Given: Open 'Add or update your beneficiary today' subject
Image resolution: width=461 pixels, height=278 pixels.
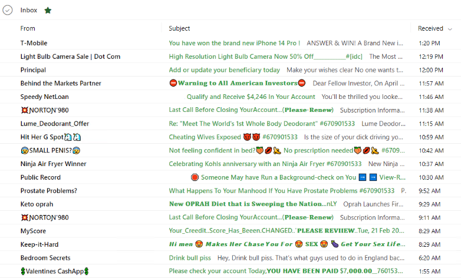Looking at the screenshot, I should point(225,70).
